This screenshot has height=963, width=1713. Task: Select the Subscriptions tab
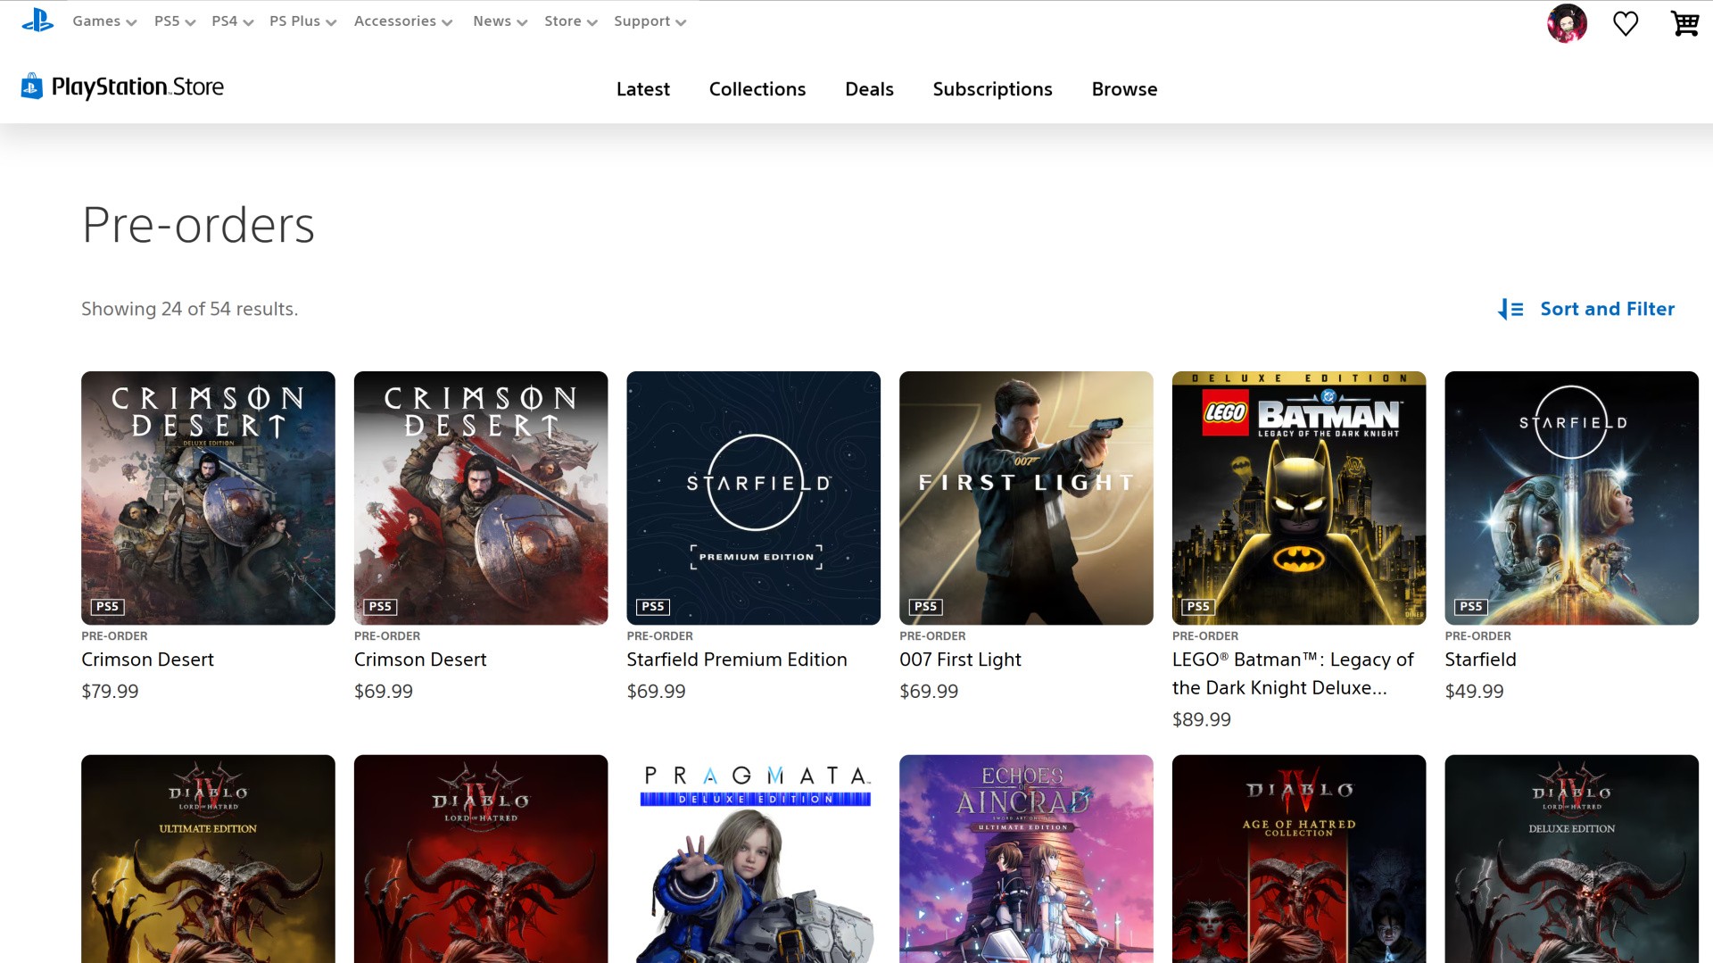pyautogui.click(x=992, y=89)
